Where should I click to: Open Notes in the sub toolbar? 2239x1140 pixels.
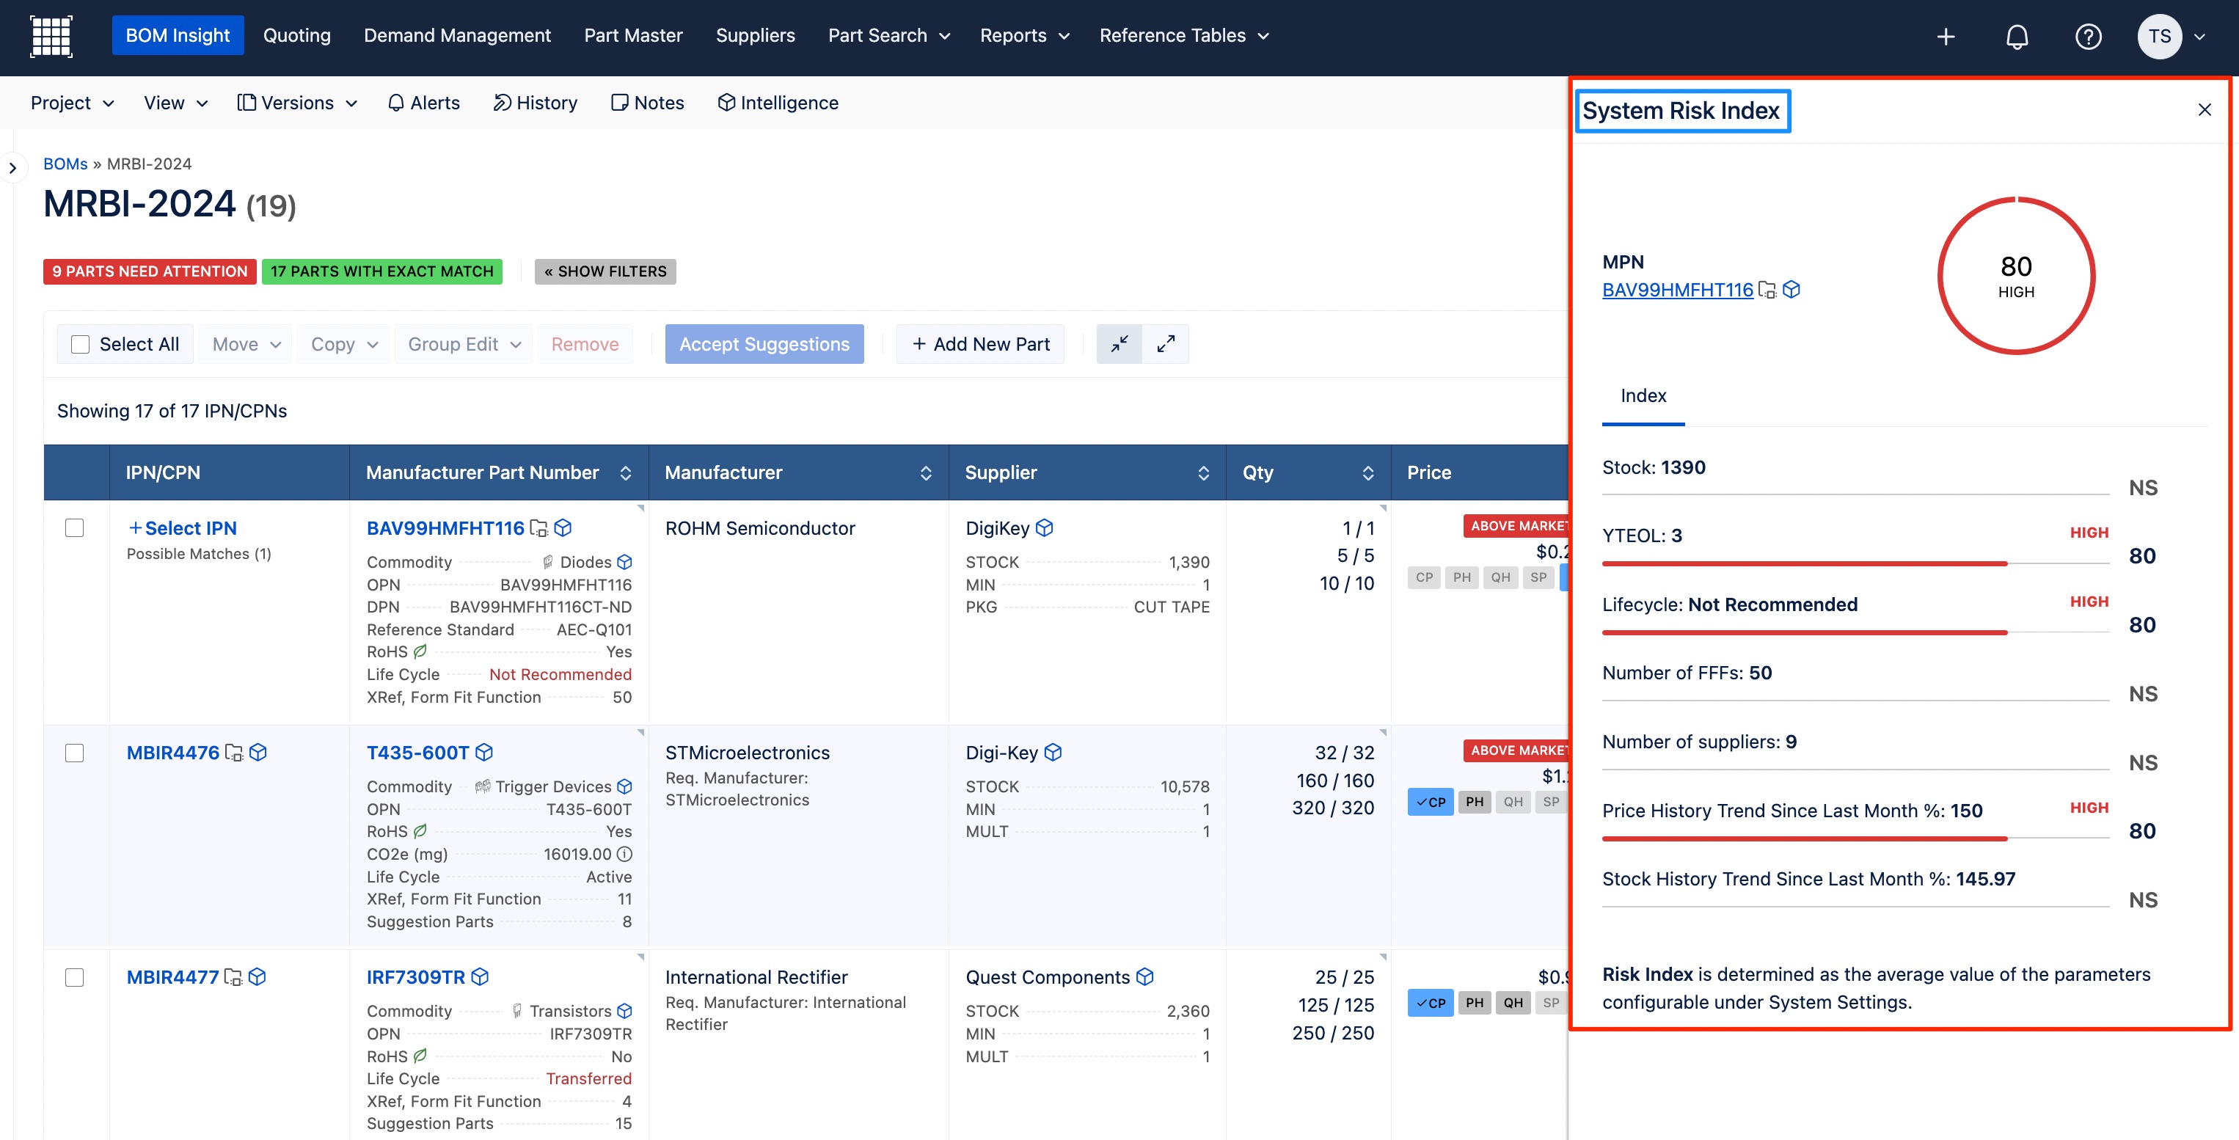tap(648, 103)
